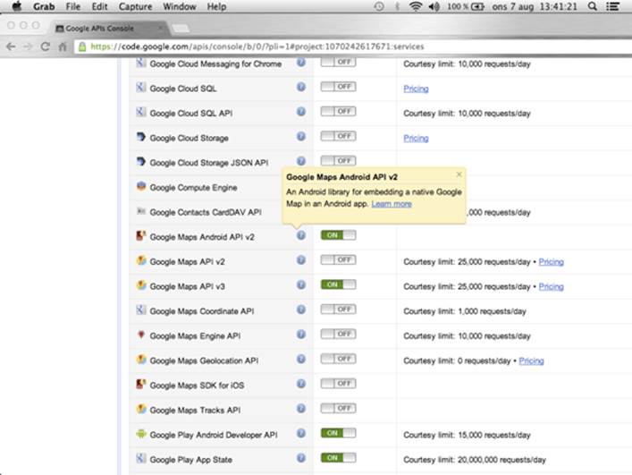The image size is (632, 475).
Task: Click help icon for Google Maps Geolocation API
Action: (x=301, y=359)
